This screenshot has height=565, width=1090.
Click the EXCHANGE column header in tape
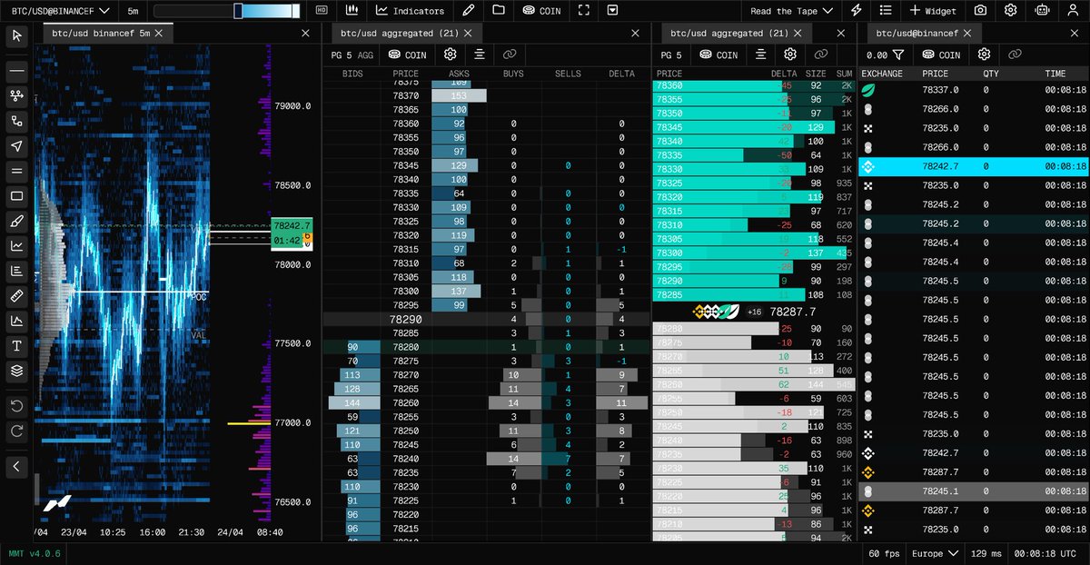(882, 74)
